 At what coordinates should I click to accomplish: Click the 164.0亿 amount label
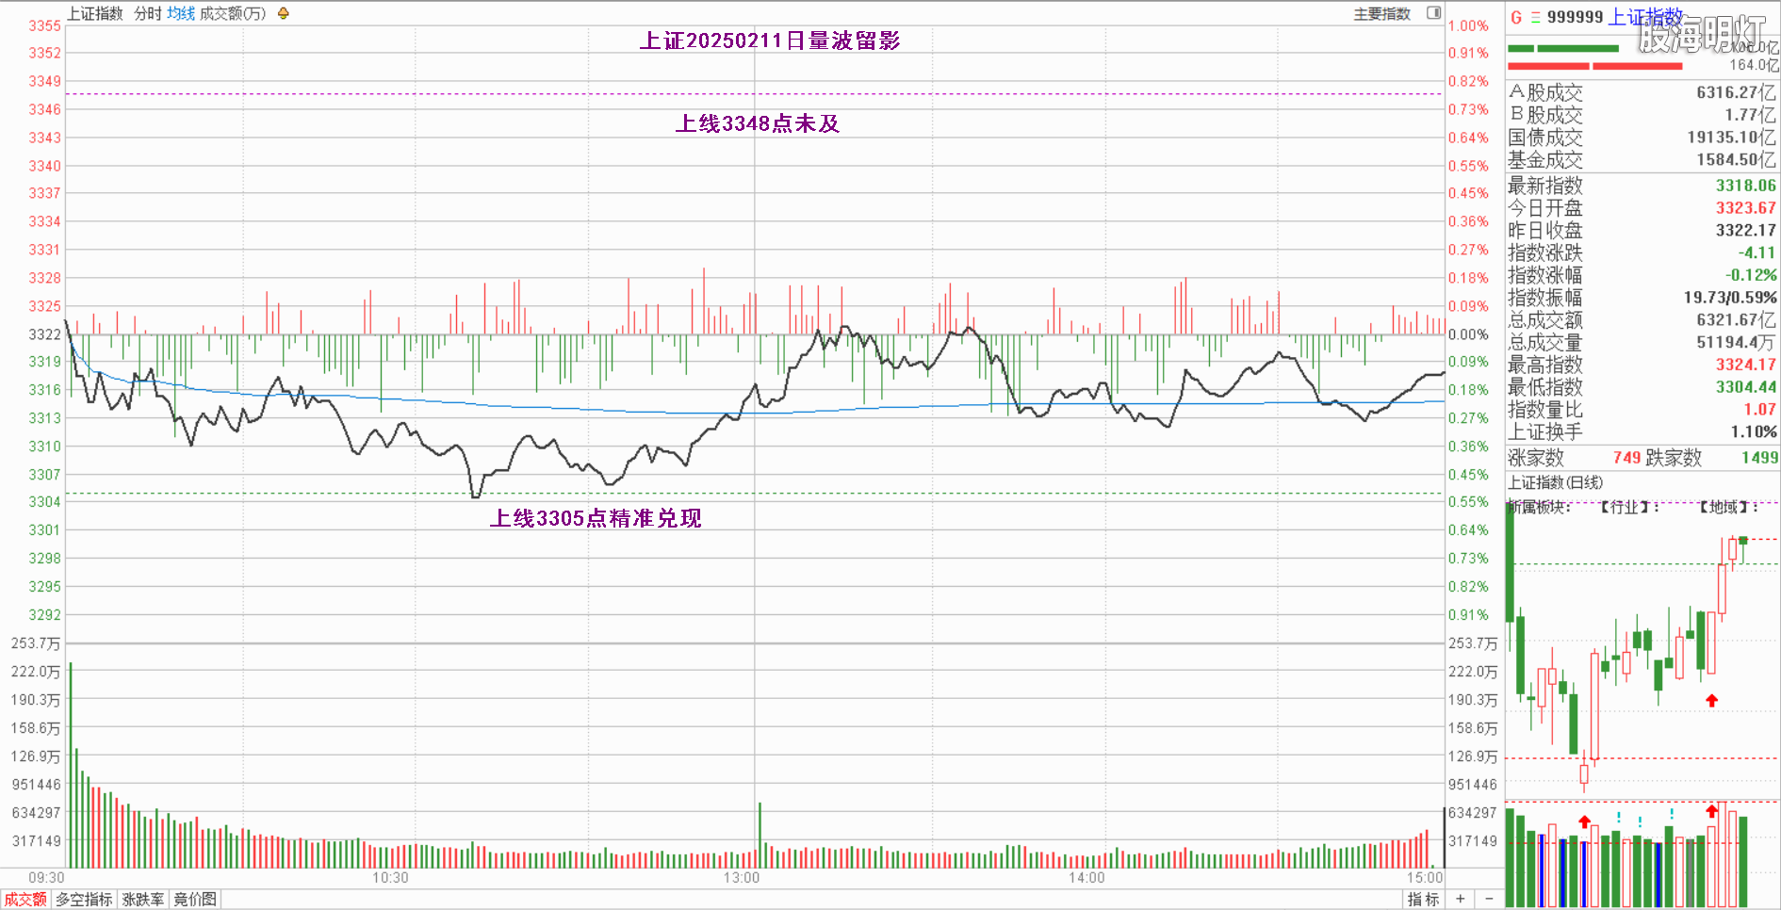(1753, 65)
